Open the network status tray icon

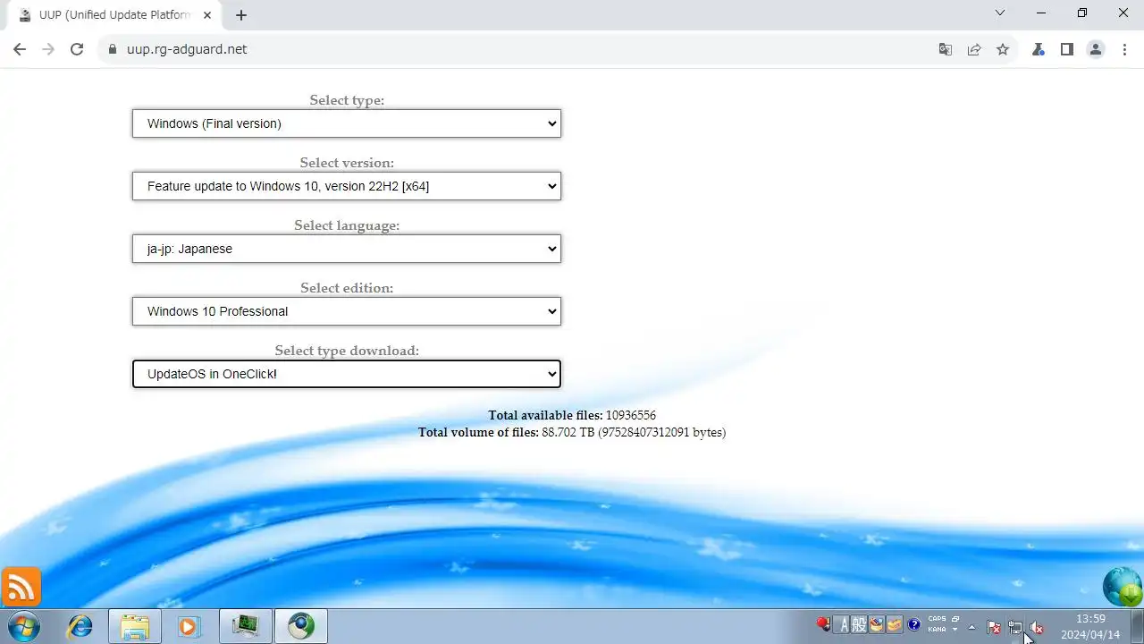pyautogui.click(x=1015, y=627)
